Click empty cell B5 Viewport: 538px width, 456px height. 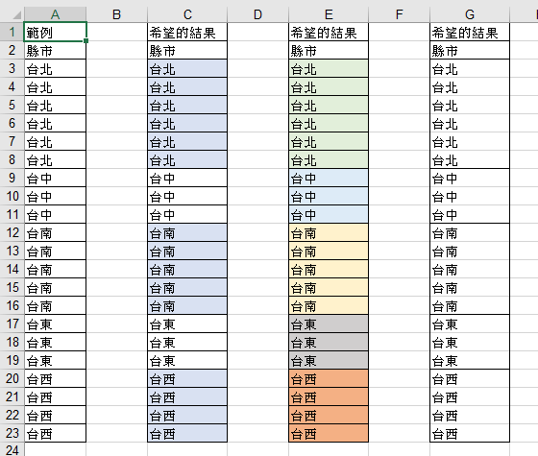coord(116,105)
